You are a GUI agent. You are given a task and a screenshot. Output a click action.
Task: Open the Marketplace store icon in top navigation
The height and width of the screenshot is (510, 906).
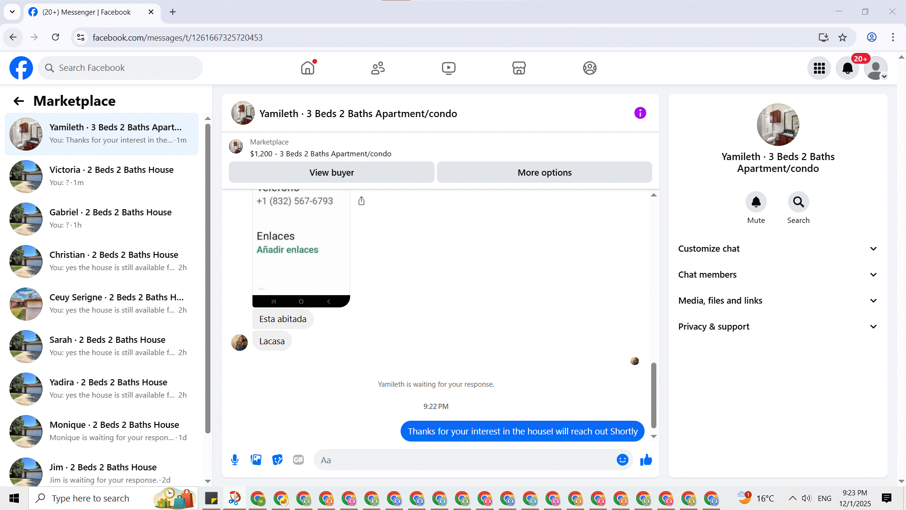[519, 68]
